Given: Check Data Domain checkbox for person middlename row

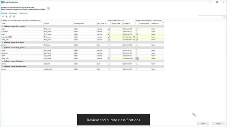Looking at the screenshot, I should point(137,69).
